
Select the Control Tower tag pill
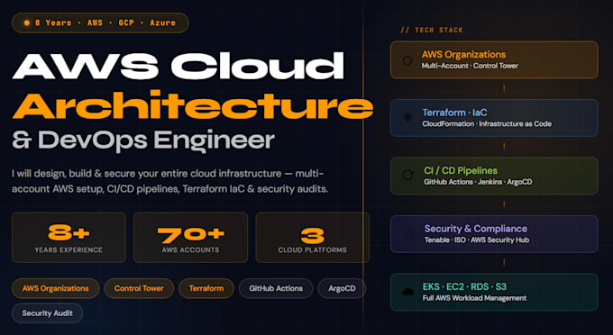(x=139, y=288)
